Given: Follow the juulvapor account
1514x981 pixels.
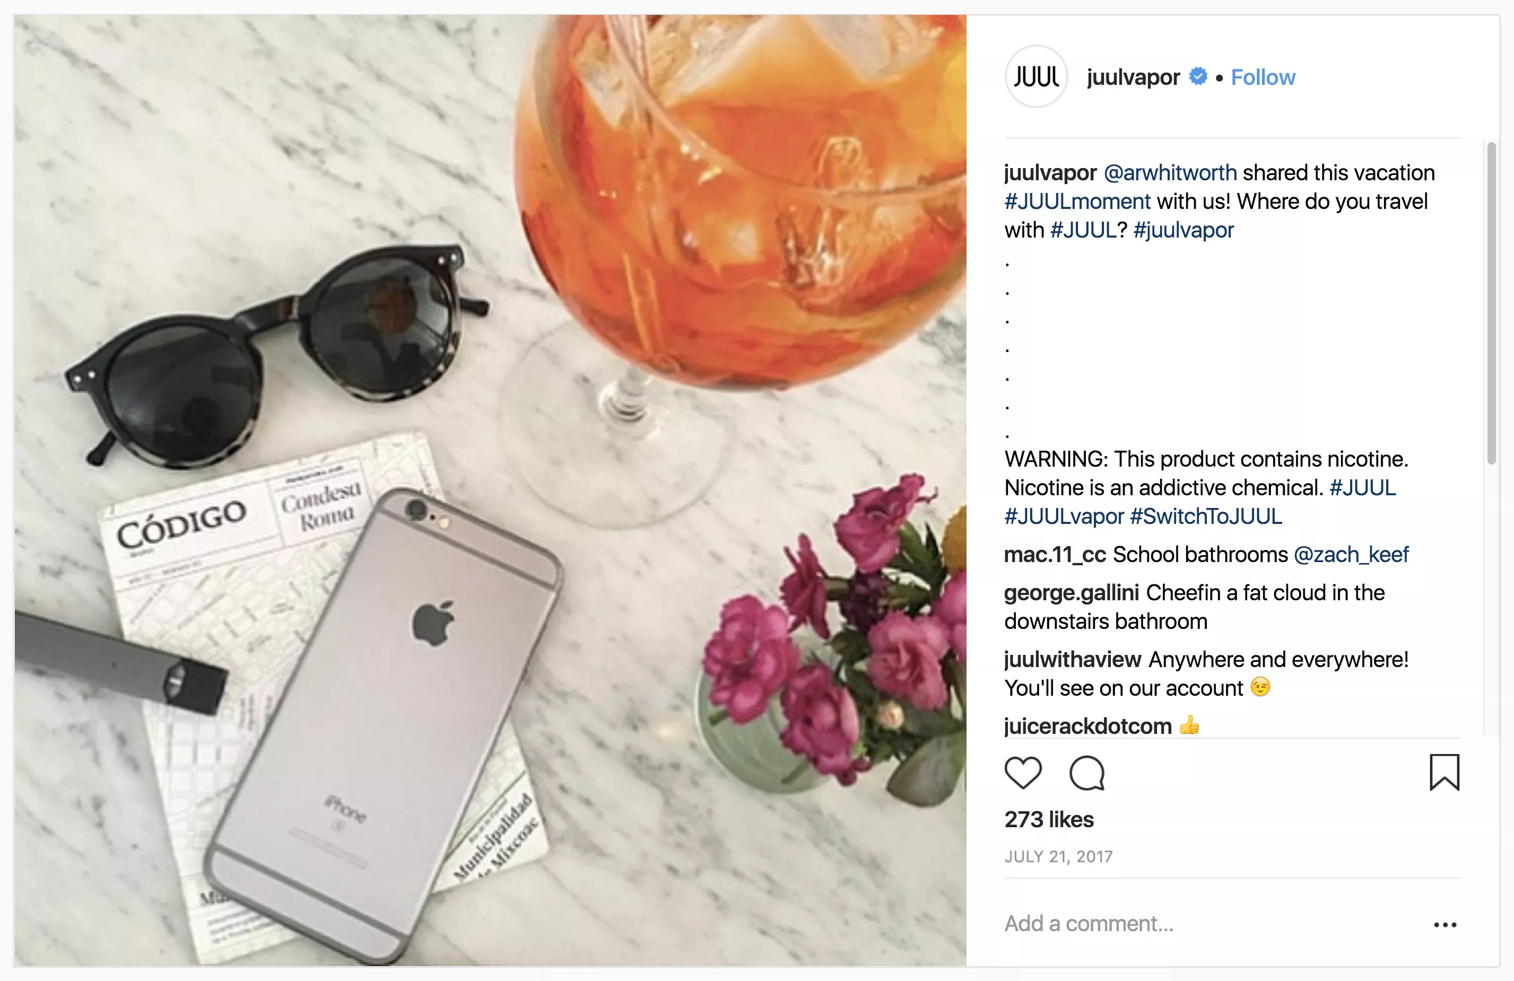Looking at the screenshot, I should pyautogui.click(x=1263, y=77).
